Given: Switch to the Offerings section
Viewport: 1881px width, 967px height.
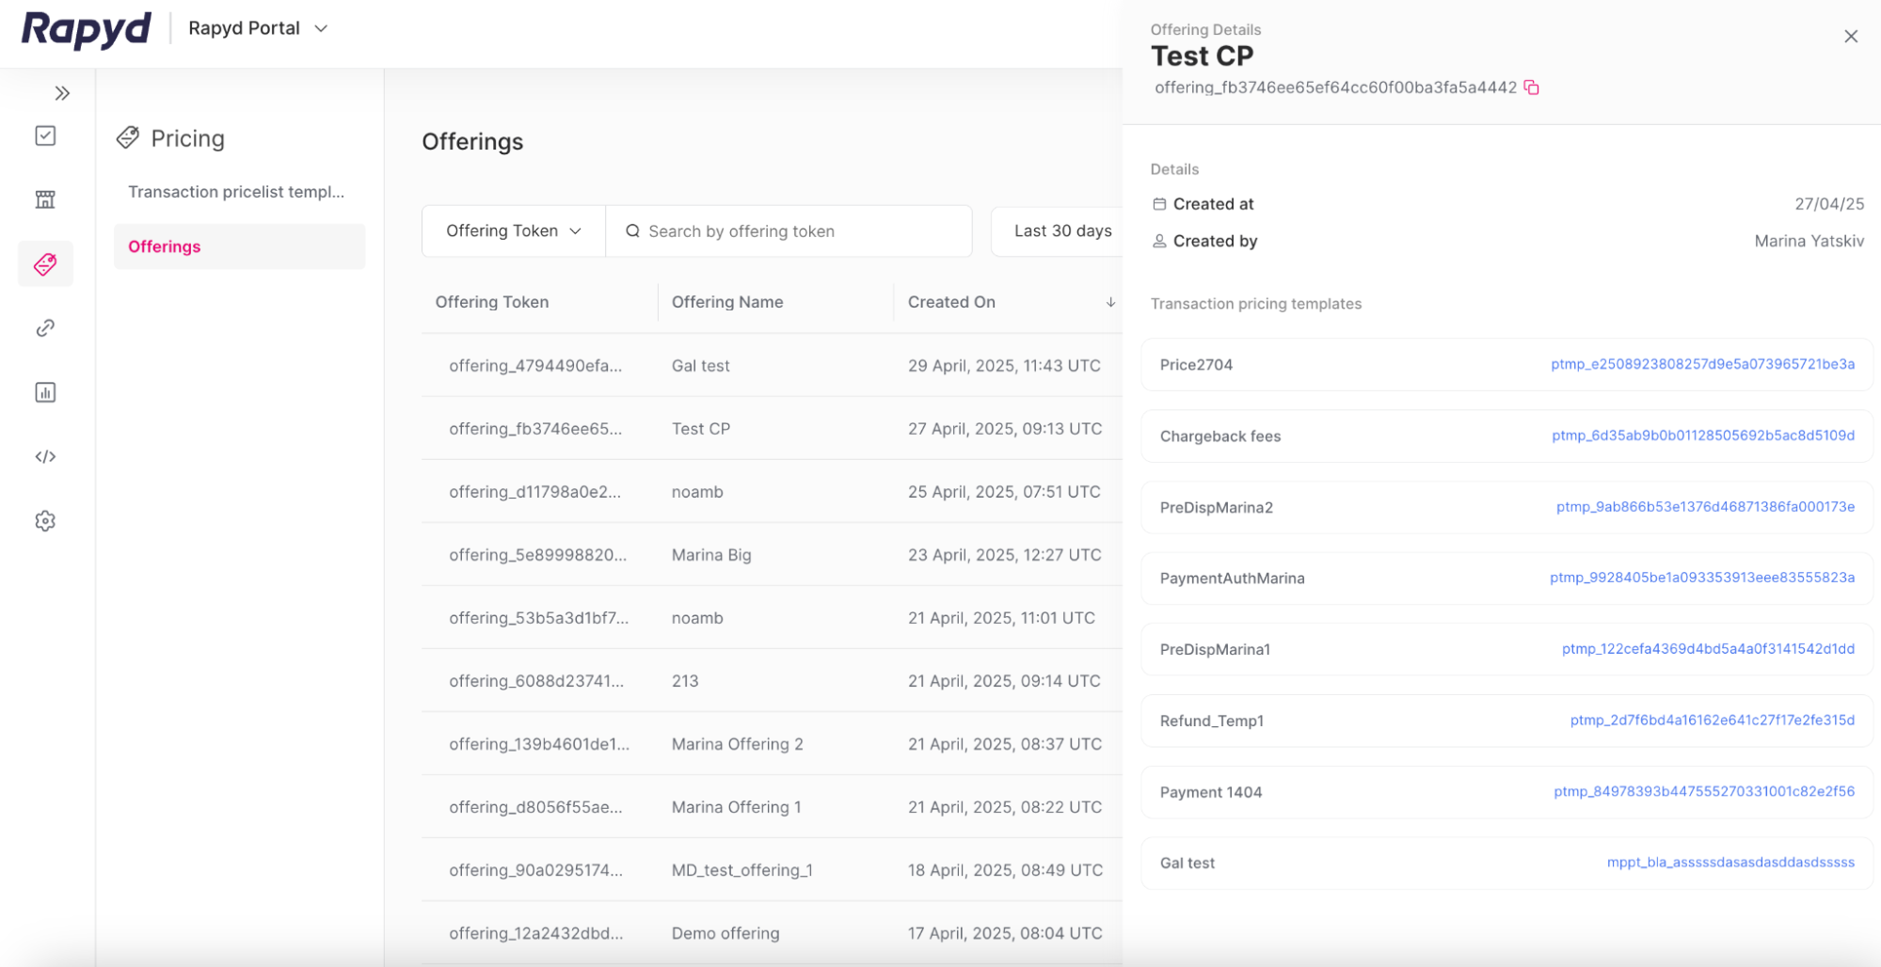Looking at the screenshot, I should click(x=164, y=246).
